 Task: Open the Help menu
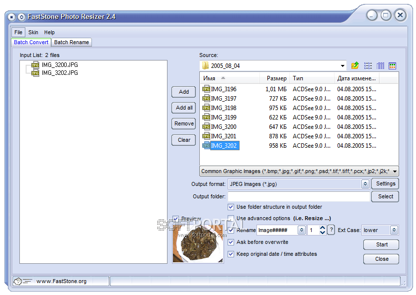tap(49, 32)
